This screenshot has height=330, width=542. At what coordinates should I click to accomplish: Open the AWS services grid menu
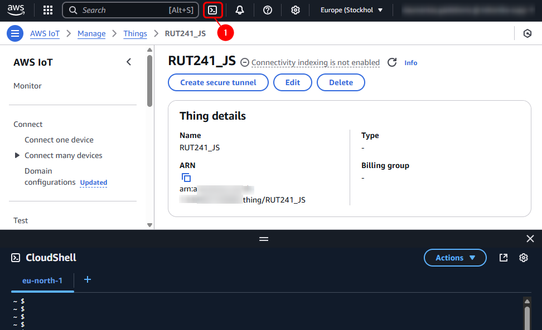tap(48, 10)
